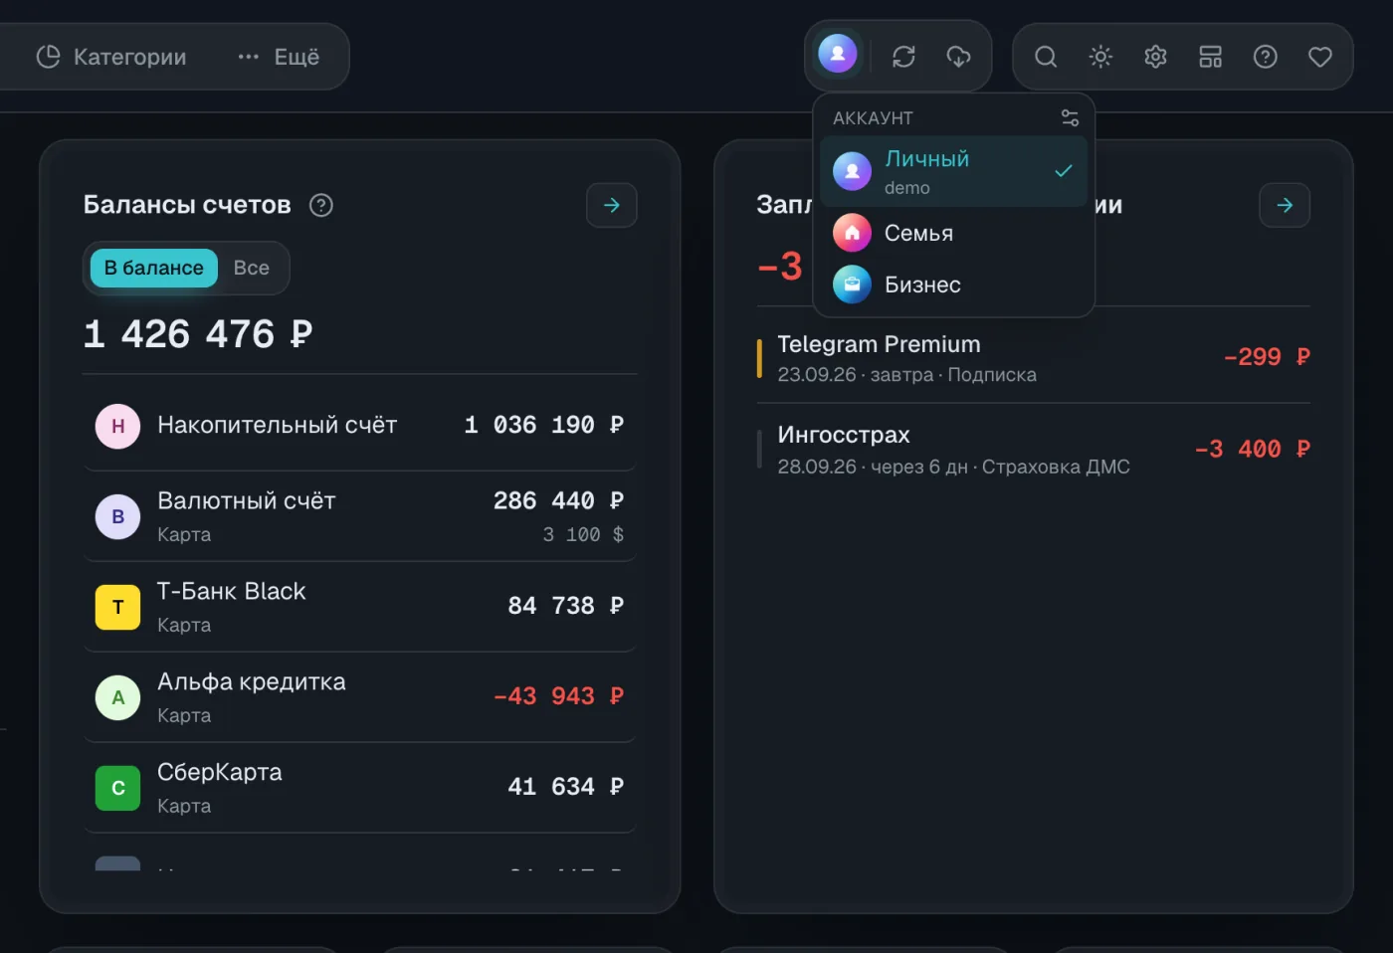Open the Категории tab
The image size is (1393, 953).
111,57
